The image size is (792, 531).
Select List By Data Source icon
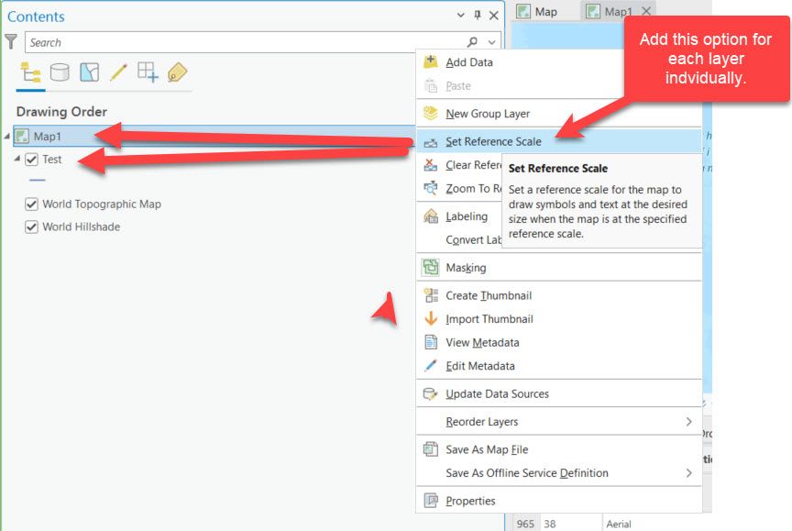[60, 72]
